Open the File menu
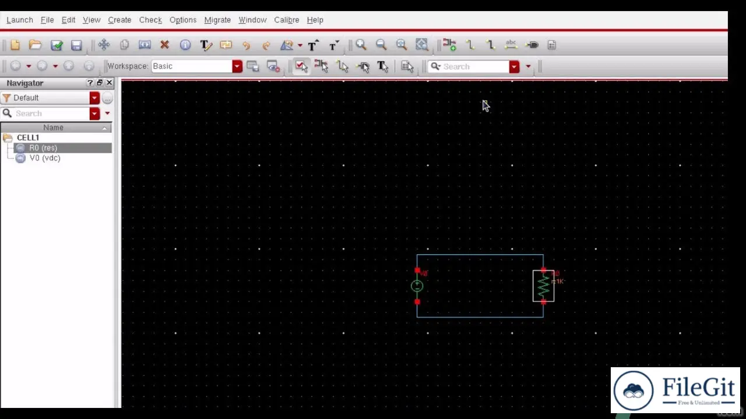Image resolution: width=746 pixels, height=419 pixels. tap(47, 20)
